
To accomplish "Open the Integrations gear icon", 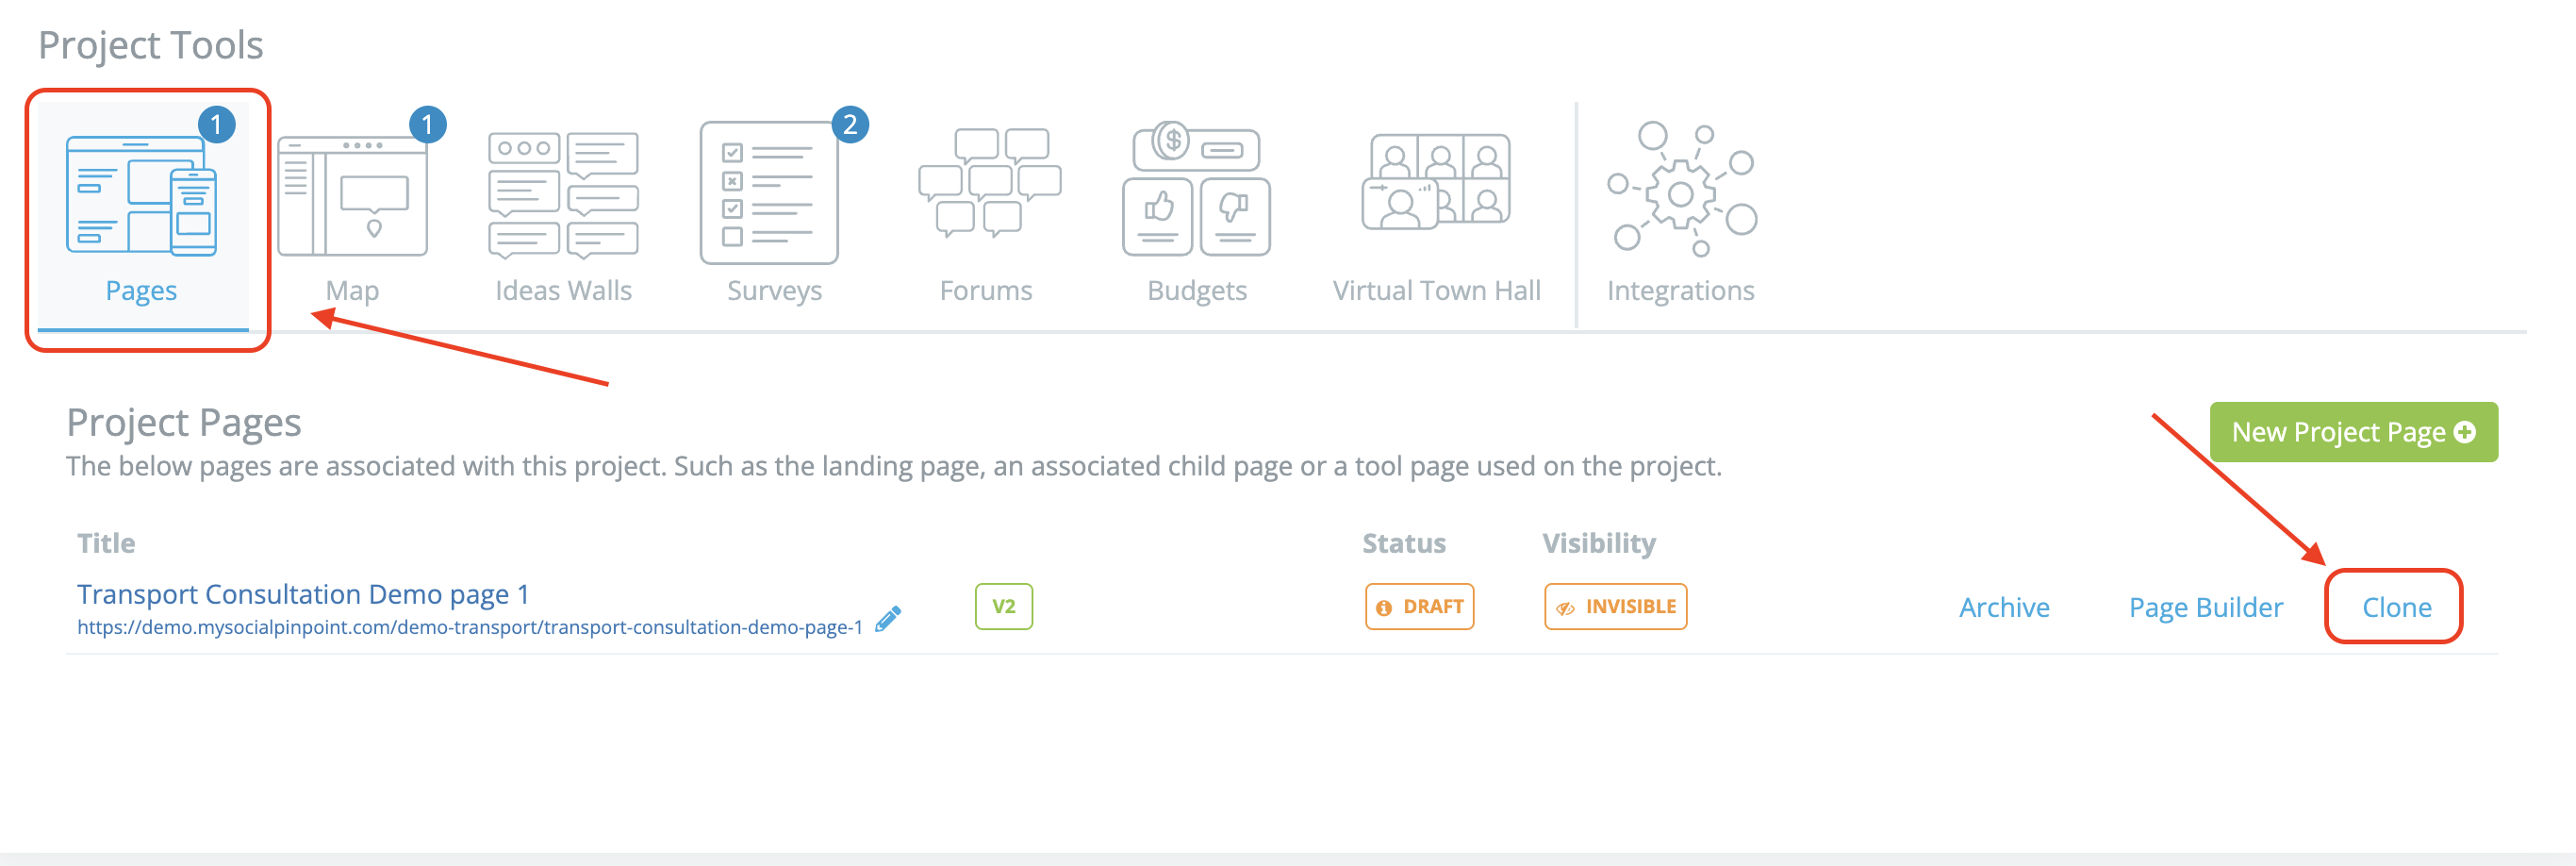I will [1681, 189].
